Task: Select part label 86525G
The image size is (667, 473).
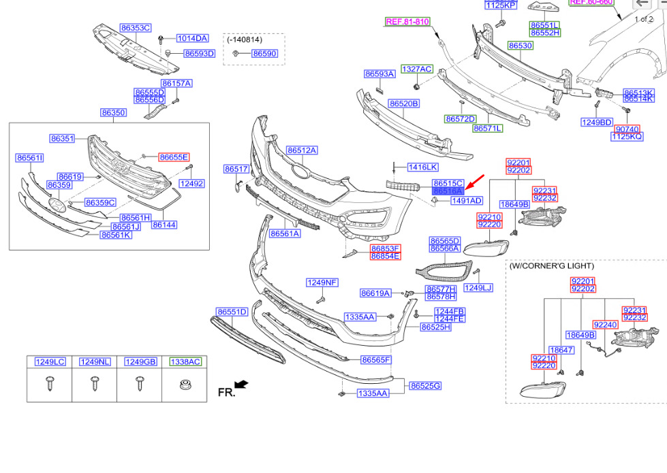Action: coord(425,386)
